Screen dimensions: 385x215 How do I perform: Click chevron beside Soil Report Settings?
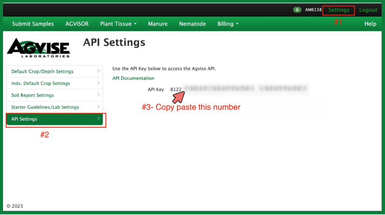click(98, 95)
